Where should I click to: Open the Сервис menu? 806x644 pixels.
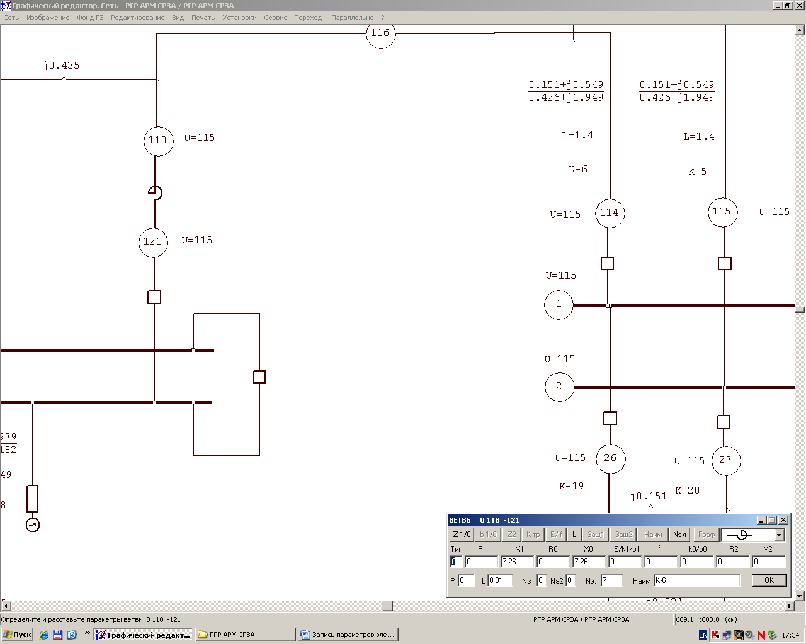(275, 18)
